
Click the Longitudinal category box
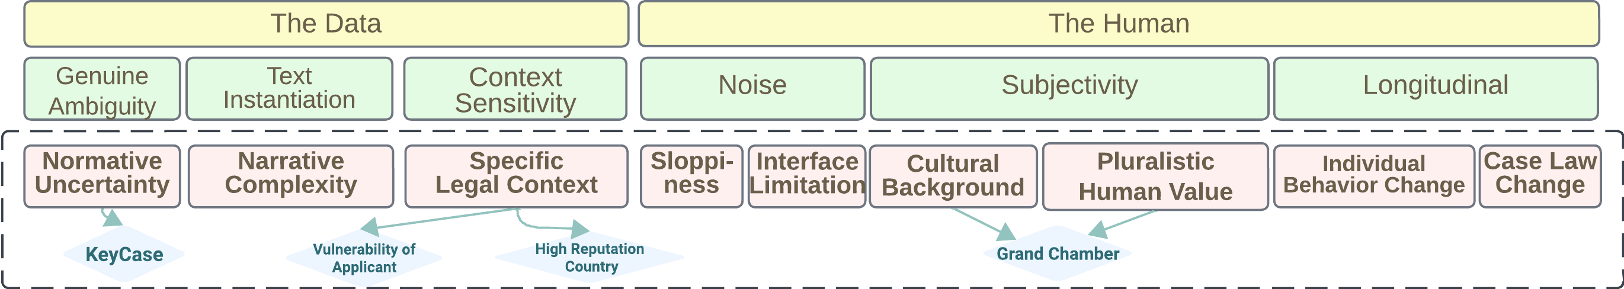click(x=1436, y=89)
